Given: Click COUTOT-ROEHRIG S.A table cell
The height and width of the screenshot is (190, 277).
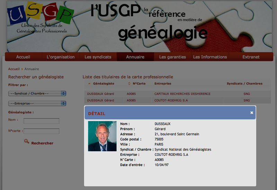Looking at the screenshot, I should (x=171, y=100).
